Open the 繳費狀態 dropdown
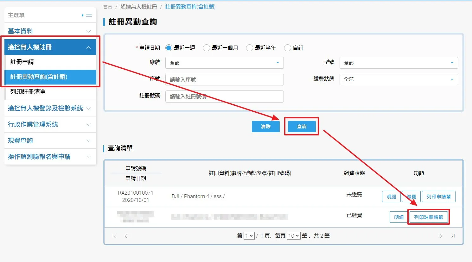The image size is (472, 262). click(x=399, y=79)
